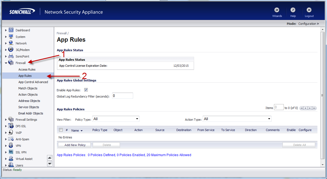This screenshot has width=327, height=179.
Task: Click the Anti-Spam envelope icon
Action: coord(11,139)
